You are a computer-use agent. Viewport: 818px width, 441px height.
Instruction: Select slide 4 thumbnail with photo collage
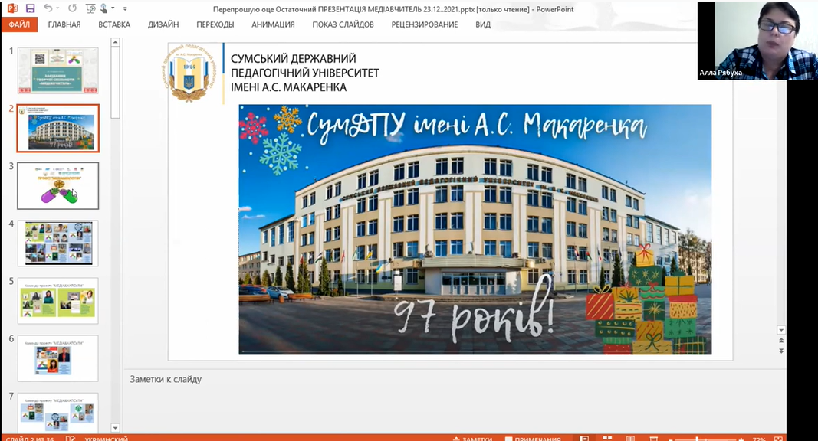coord(58,243)
